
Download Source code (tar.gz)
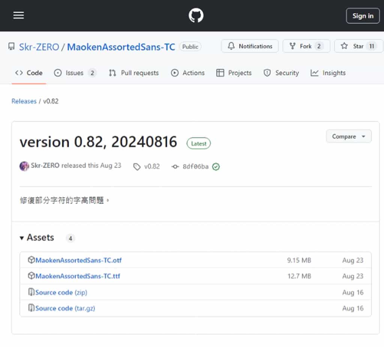point(65,308)
